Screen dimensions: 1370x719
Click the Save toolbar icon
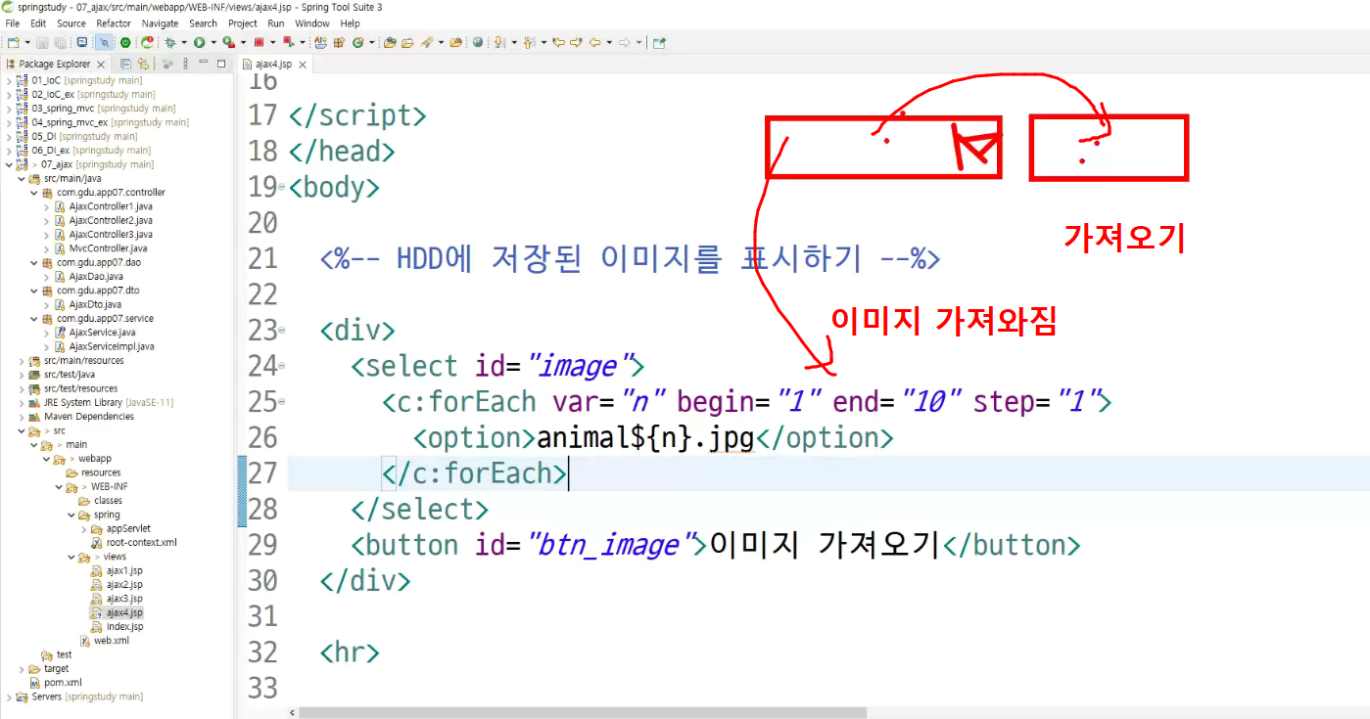click(x=42, y=42)
